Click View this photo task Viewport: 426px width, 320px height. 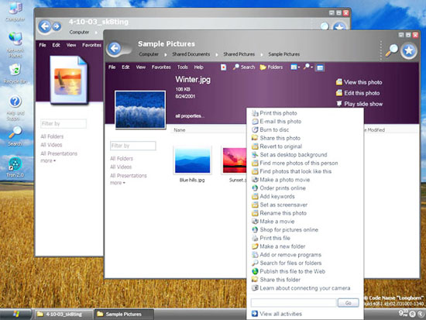click(359, 82)
